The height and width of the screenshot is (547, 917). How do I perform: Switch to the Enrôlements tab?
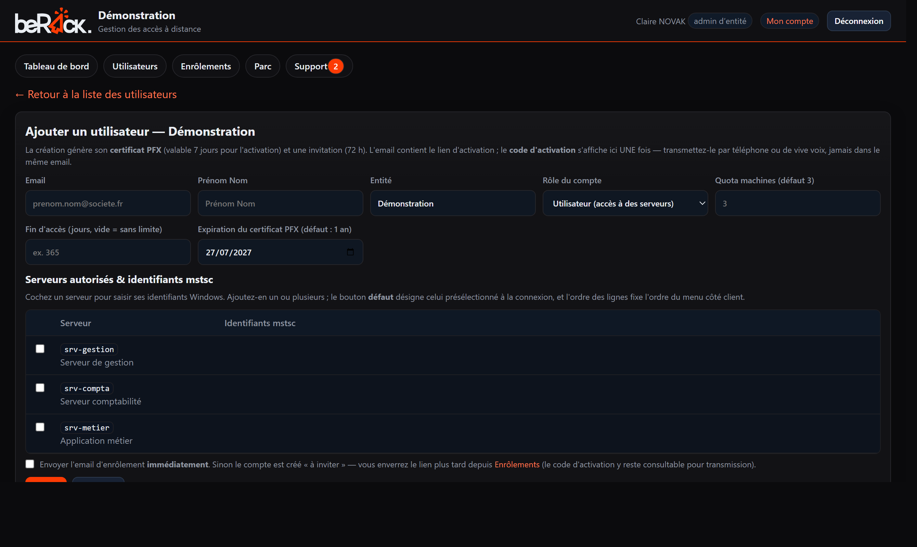tap(206, 66)
